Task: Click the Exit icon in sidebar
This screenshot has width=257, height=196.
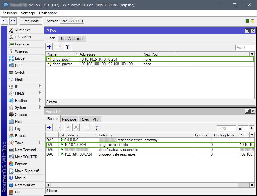Action: tap(11, 192)
